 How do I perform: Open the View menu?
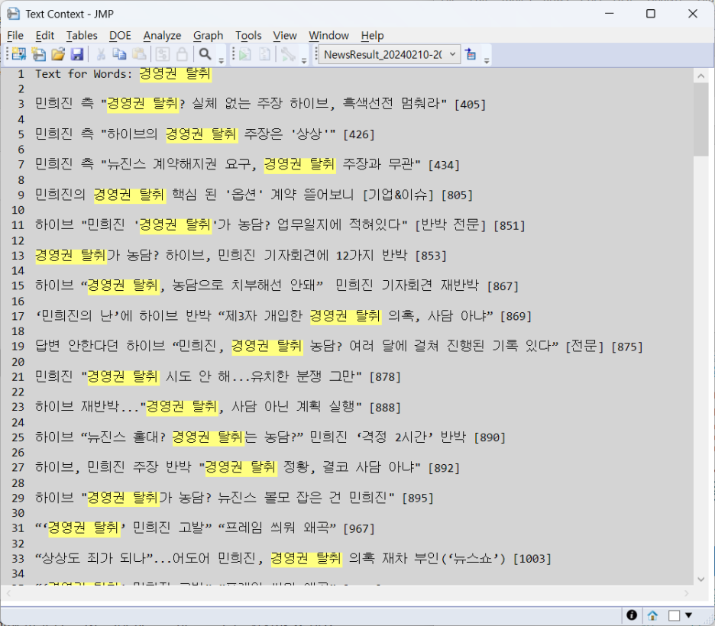284,36
